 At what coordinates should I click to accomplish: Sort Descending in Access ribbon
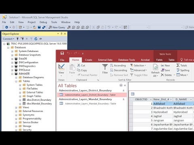[118, 70]
